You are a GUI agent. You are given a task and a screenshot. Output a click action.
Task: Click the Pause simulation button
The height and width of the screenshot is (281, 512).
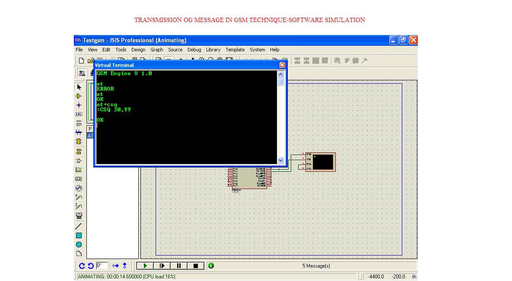click(x=179, y=265)
